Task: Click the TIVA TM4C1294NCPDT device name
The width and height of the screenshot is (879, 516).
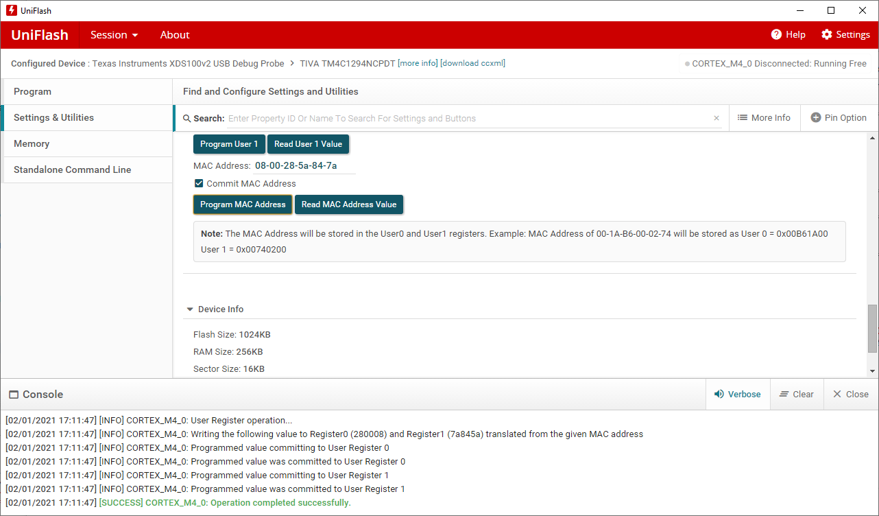Action: [348, 63]
